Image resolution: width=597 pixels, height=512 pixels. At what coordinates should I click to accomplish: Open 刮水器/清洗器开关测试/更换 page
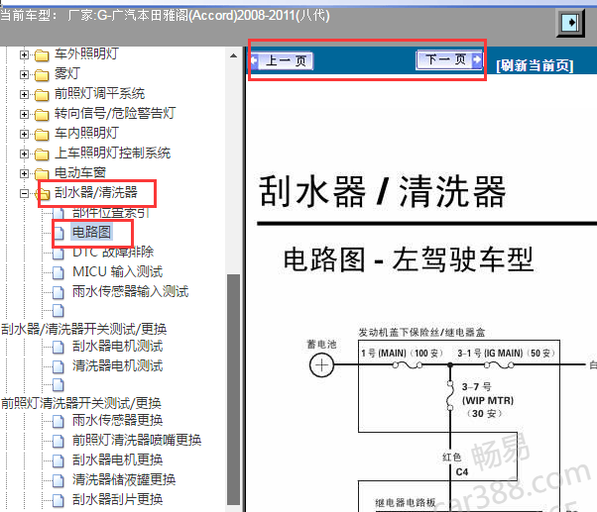[83, 329]
